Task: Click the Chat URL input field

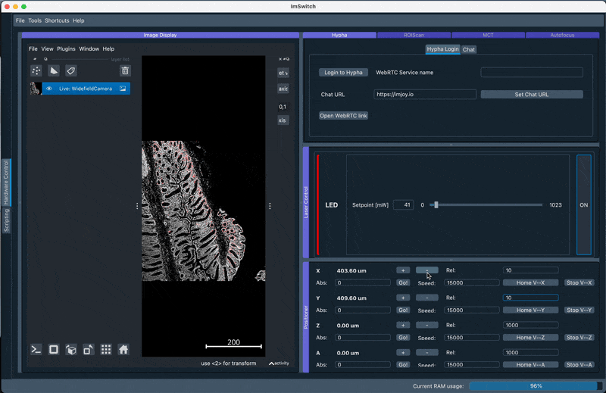Action: pos(424,95)
